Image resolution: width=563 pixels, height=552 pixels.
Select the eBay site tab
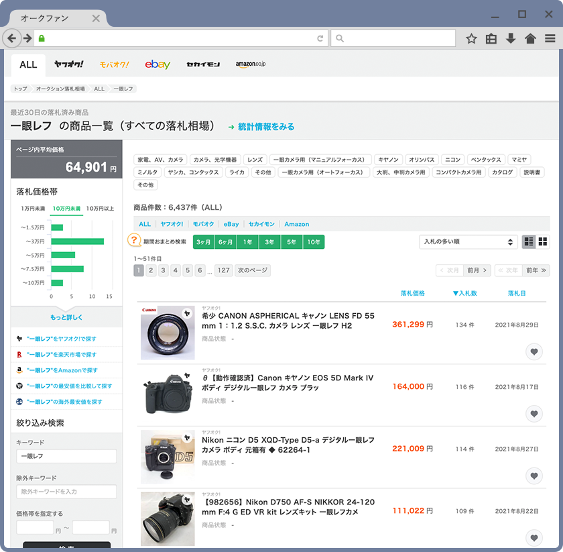tap(157, 65)
